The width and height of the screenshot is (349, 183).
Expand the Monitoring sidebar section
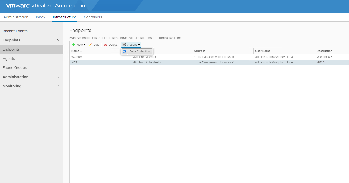59,86
